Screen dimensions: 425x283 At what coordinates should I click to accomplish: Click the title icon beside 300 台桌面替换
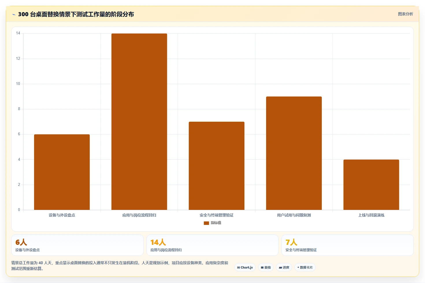pos(14,14)
